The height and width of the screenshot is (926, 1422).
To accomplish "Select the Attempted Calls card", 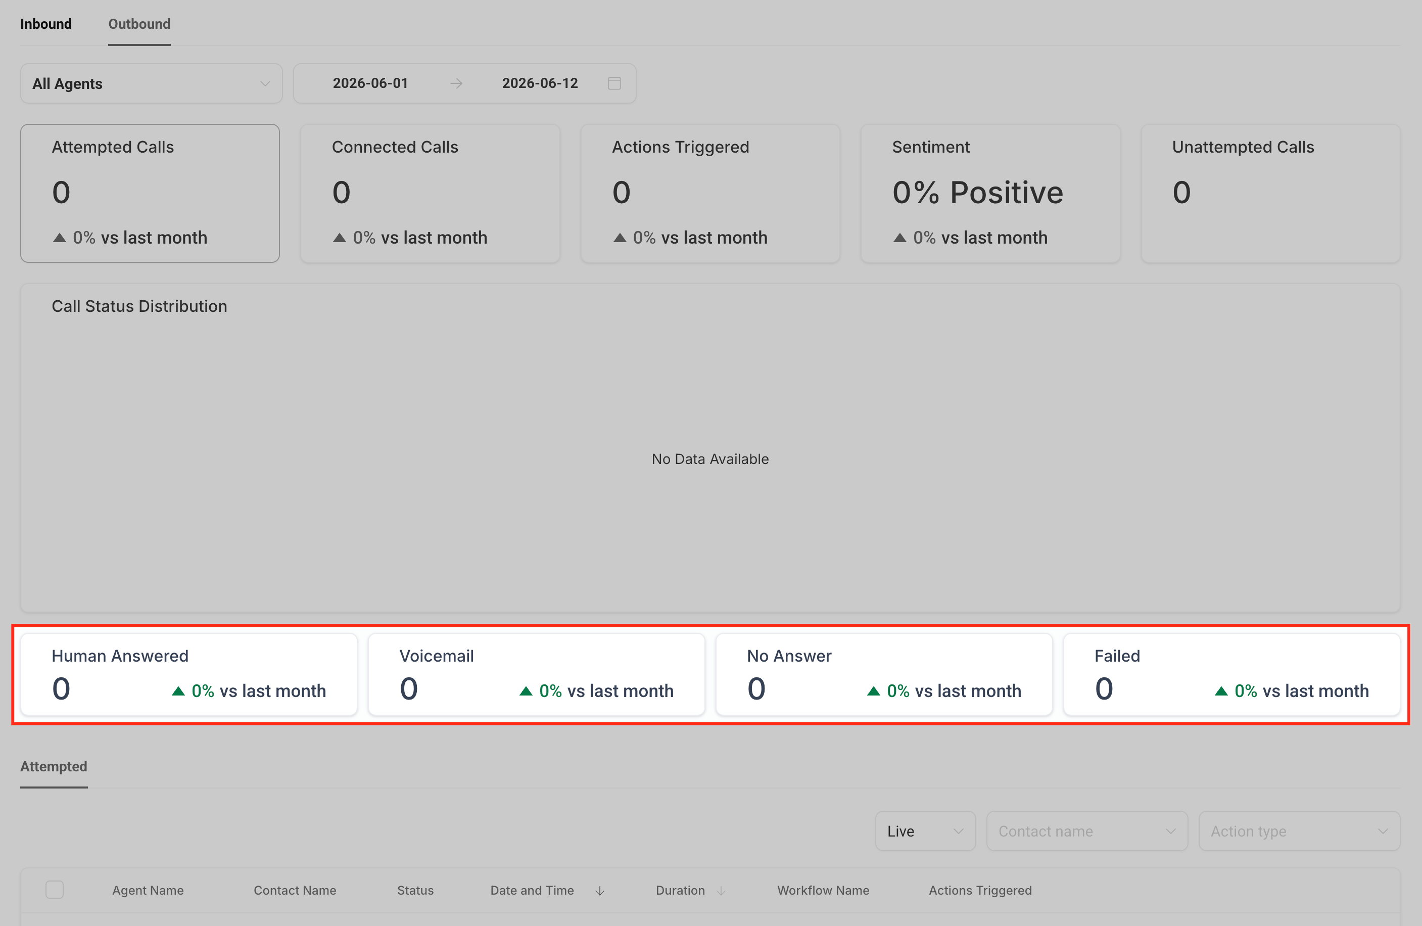I will click(150, 193).
